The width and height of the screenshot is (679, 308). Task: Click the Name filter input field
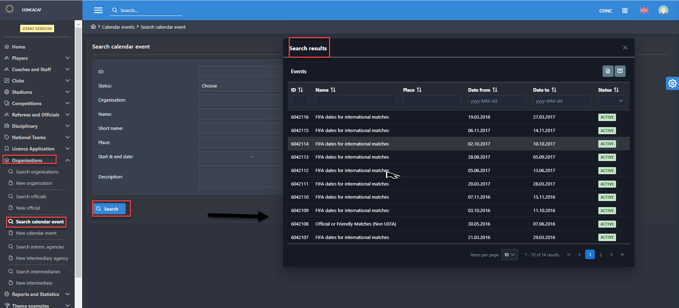pos(355,101)
